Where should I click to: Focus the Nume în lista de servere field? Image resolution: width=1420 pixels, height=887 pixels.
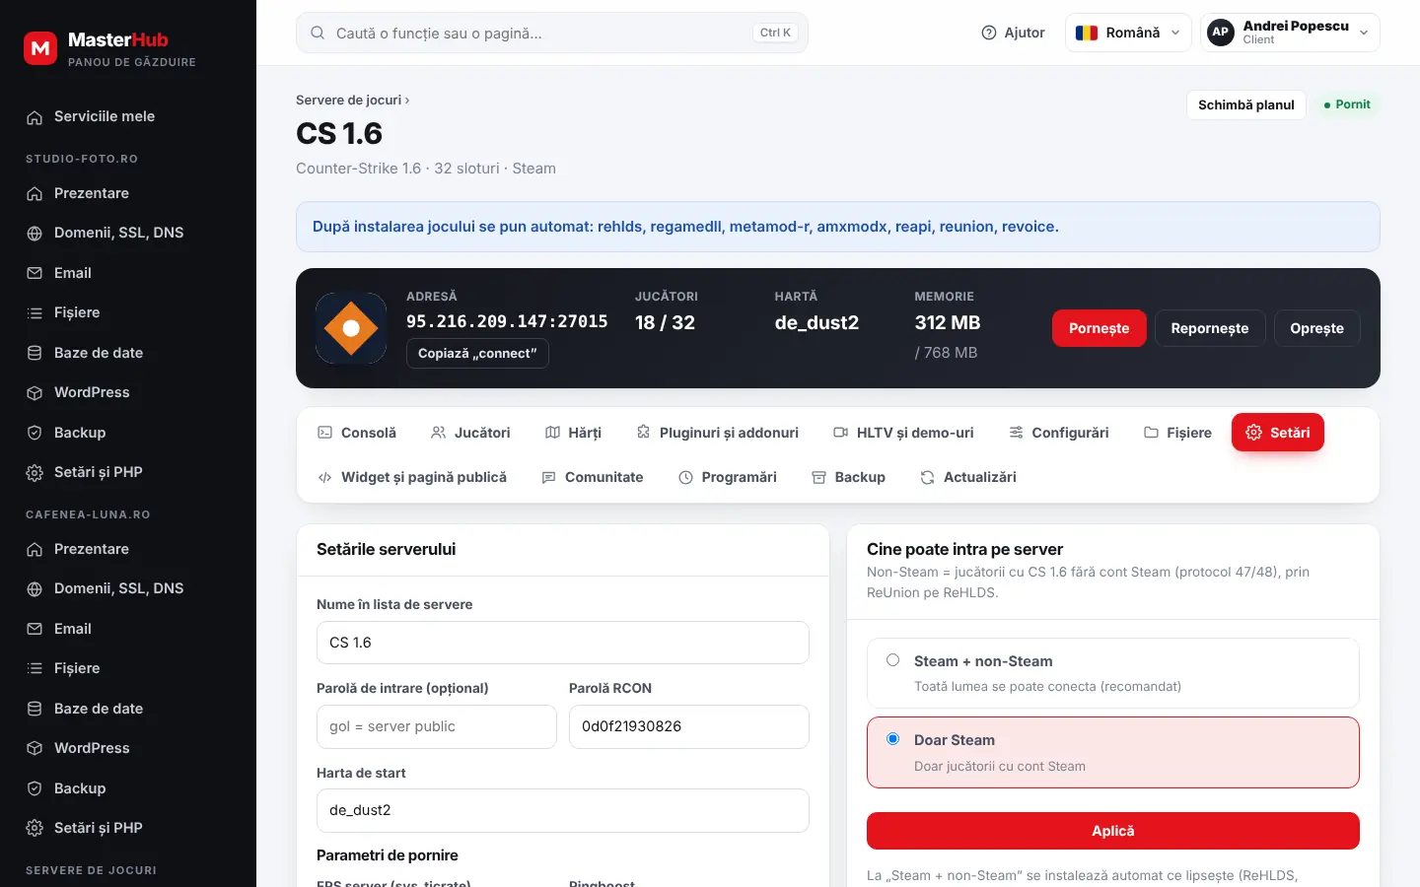click(x=563, y=643)
